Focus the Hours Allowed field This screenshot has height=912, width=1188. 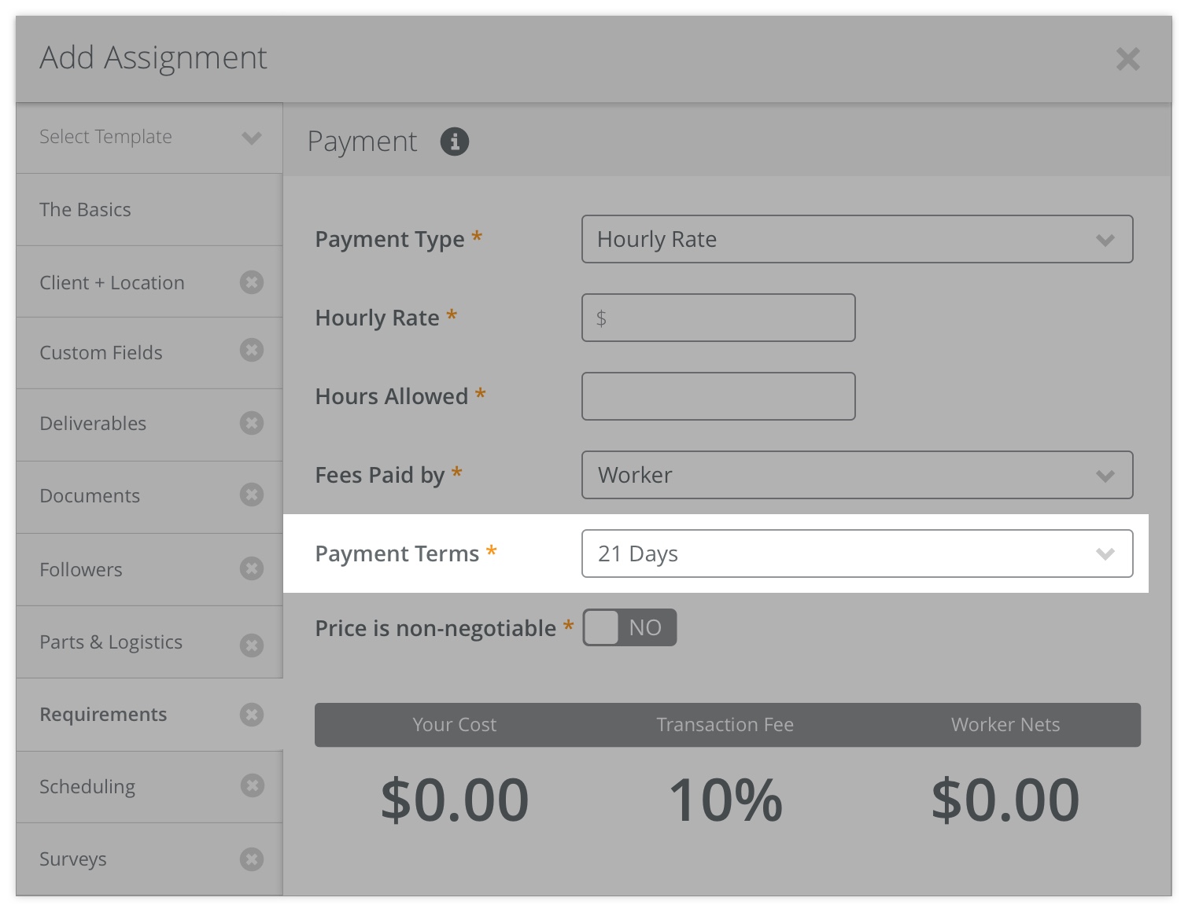tap(718, 396)
